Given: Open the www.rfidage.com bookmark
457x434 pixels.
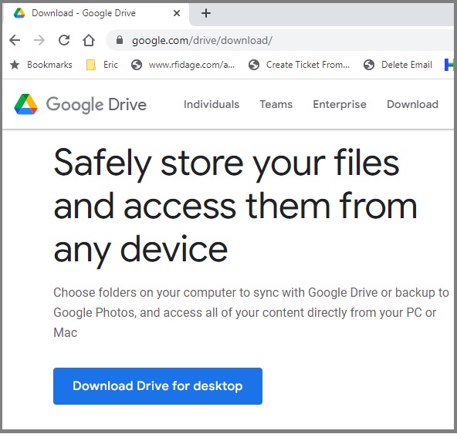Looking at the screenshot, I should pyautogui.click(x=183, y=65).
